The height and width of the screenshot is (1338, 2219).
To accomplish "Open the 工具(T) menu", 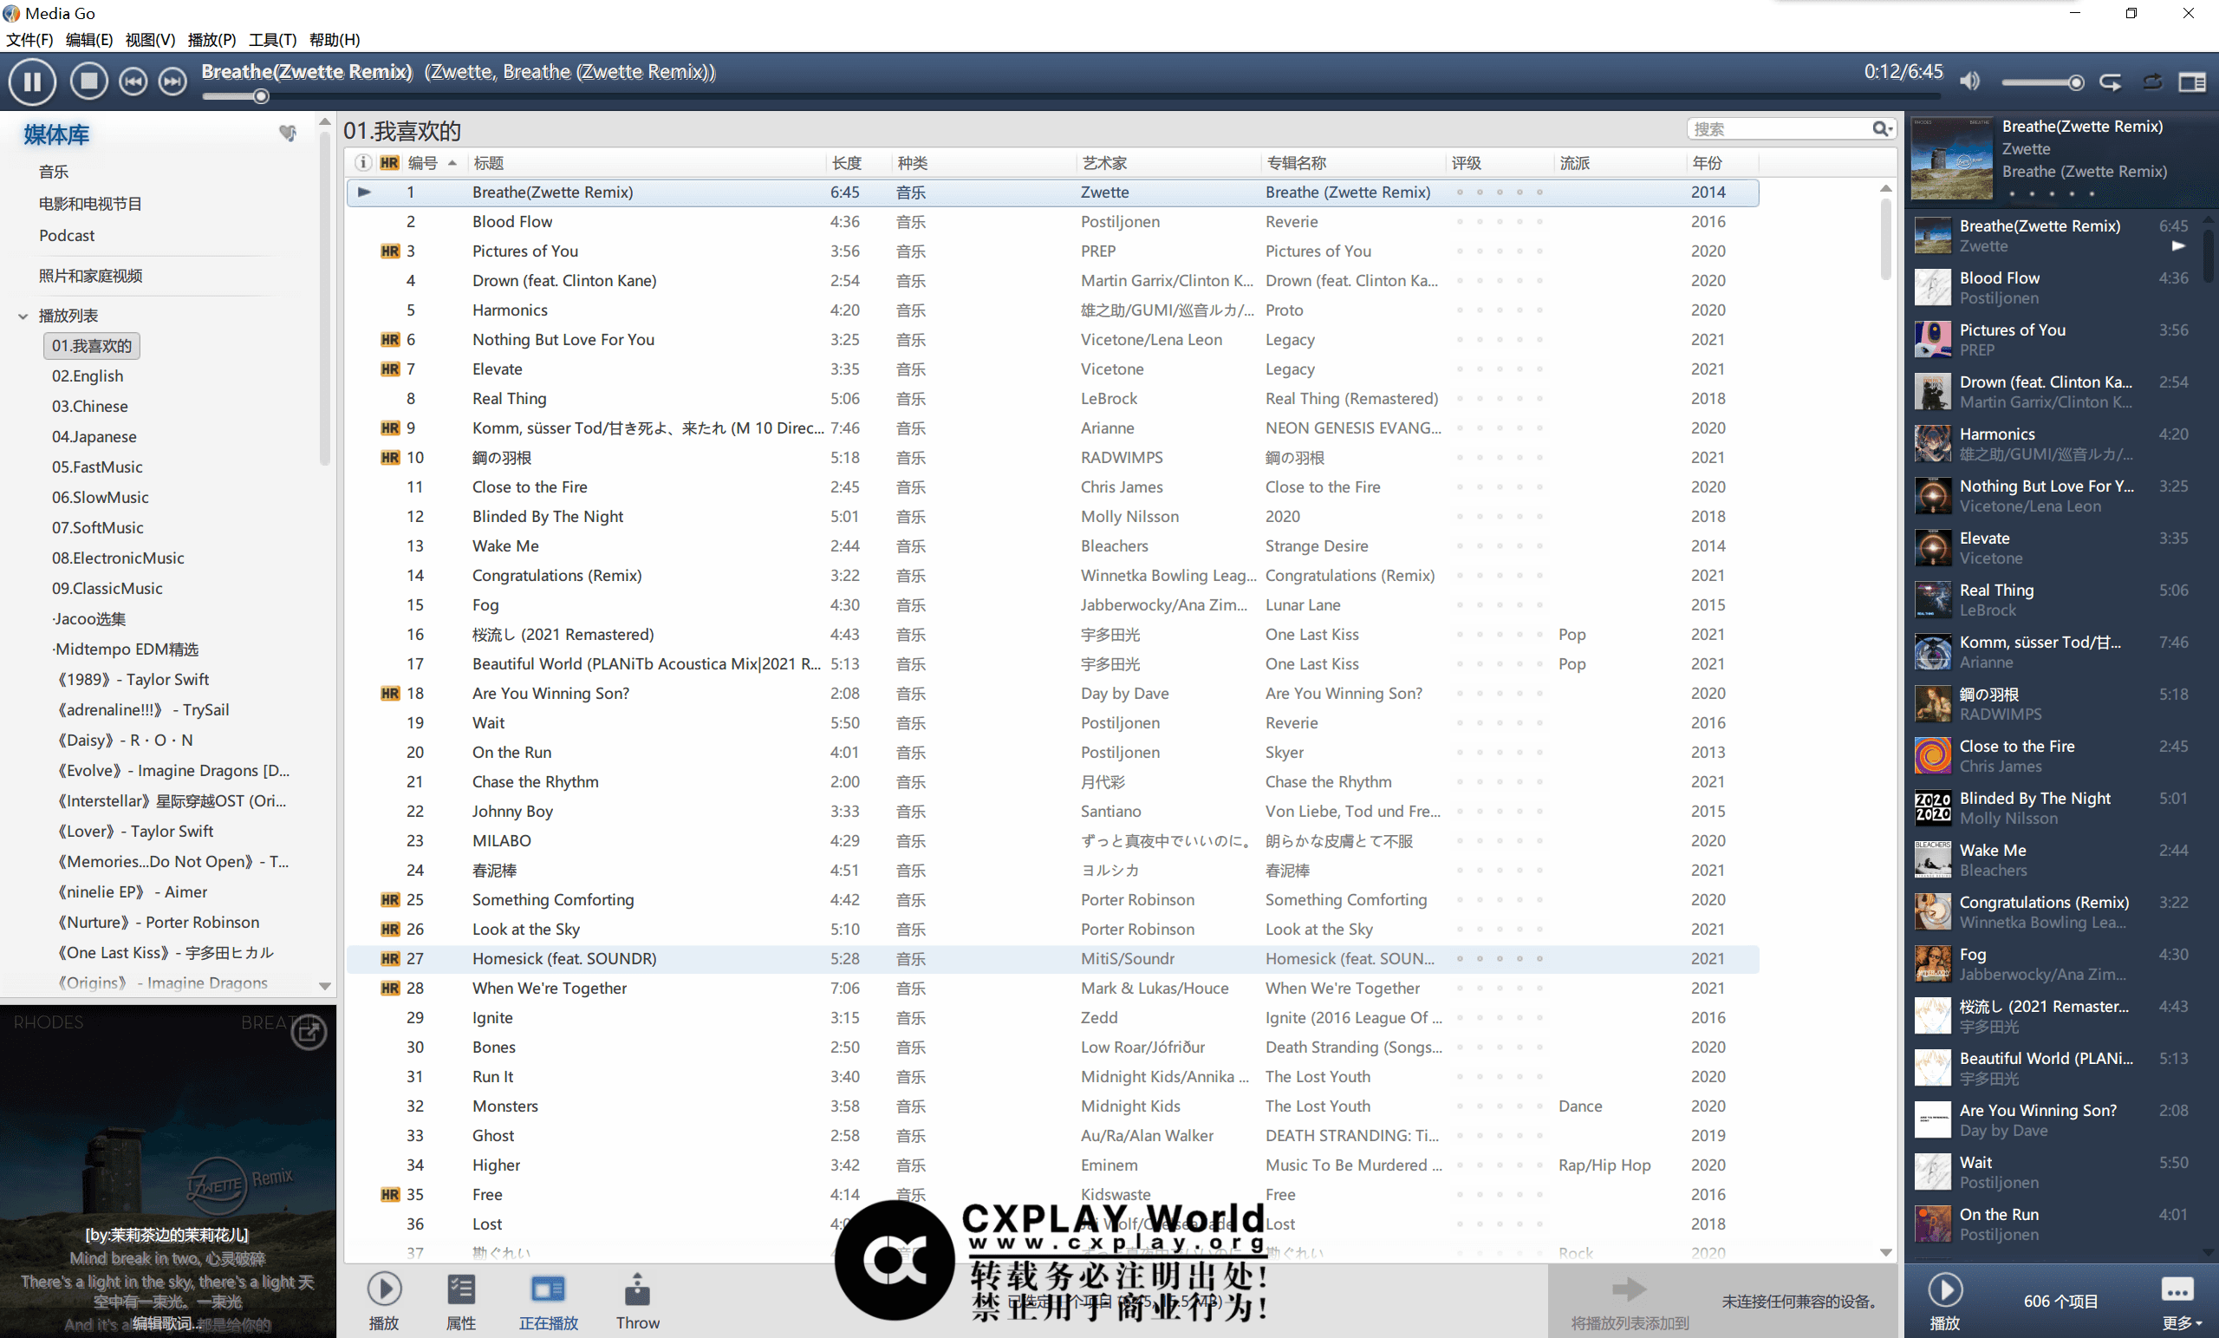I will click(273, 40).
